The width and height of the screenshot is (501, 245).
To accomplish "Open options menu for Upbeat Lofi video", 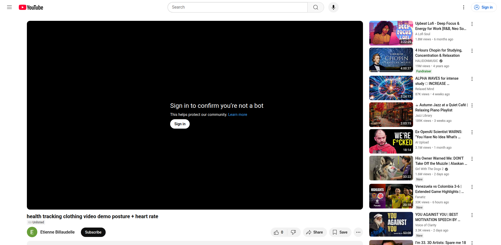I will pyautogui.click(x=472, y=24).
